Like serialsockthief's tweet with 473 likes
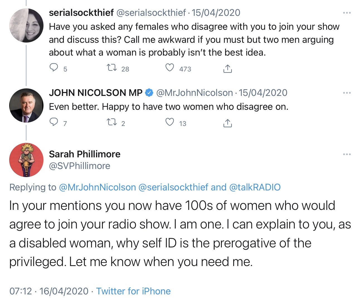Screen dimensions: 362x303 point(170,68)
